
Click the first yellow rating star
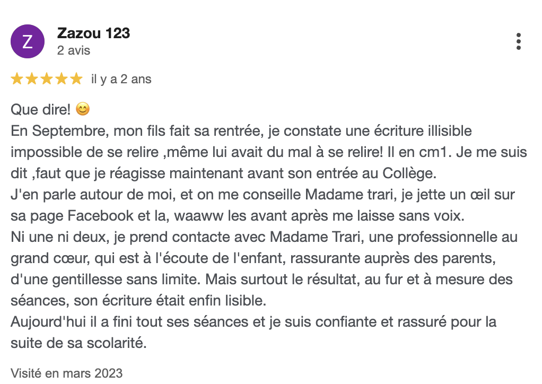[17, 80]
